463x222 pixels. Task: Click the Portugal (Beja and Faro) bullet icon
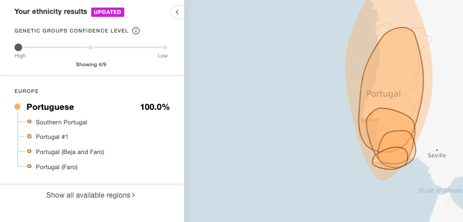click(29, 151)
